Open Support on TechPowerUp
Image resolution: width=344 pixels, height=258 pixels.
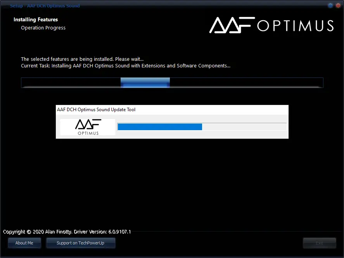(x=81, y=243)
